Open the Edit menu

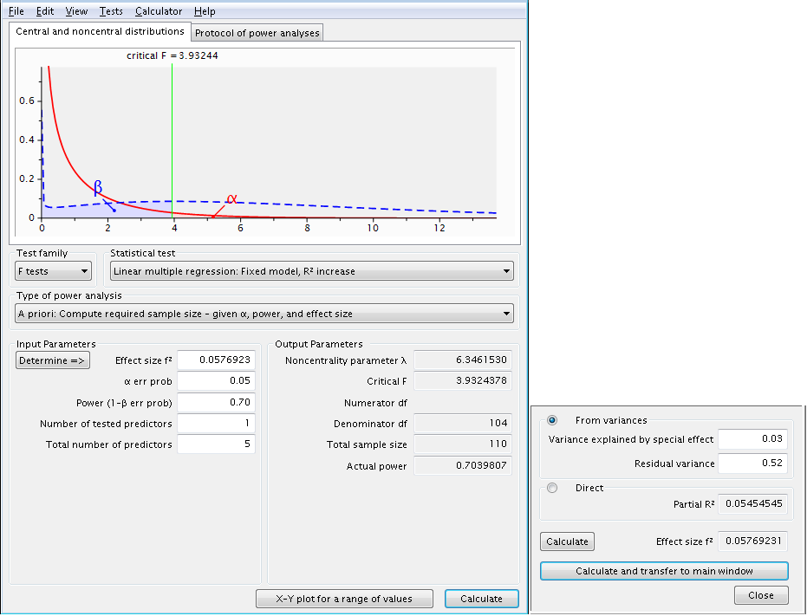coord(45,11)
